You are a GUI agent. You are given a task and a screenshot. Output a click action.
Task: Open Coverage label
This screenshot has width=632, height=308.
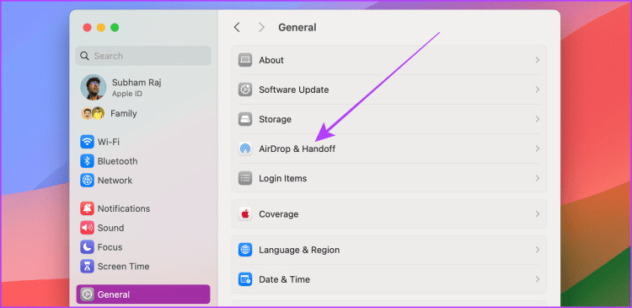pos(279,214)
